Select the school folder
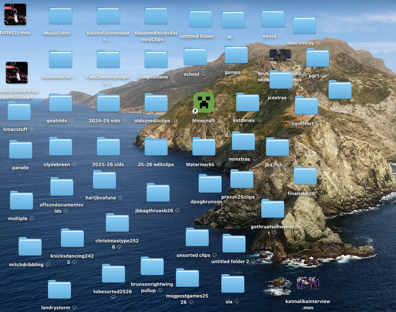Viewport: 396px width, 312px height. coord(195,56)
